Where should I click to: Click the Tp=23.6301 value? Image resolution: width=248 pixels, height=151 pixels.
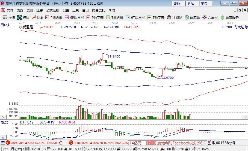[46, 27]
